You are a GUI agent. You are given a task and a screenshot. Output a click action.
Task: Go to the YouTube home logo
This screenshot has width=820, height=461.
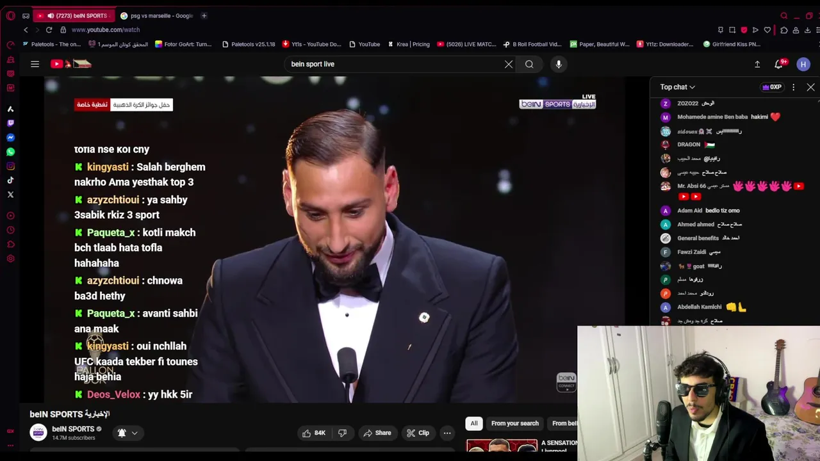(x=71, y=64)
